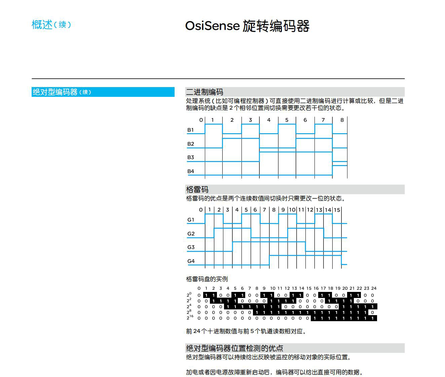Click the B2 signal label
The height and width of the screenshot is (377, 445).
pos(191,144)
